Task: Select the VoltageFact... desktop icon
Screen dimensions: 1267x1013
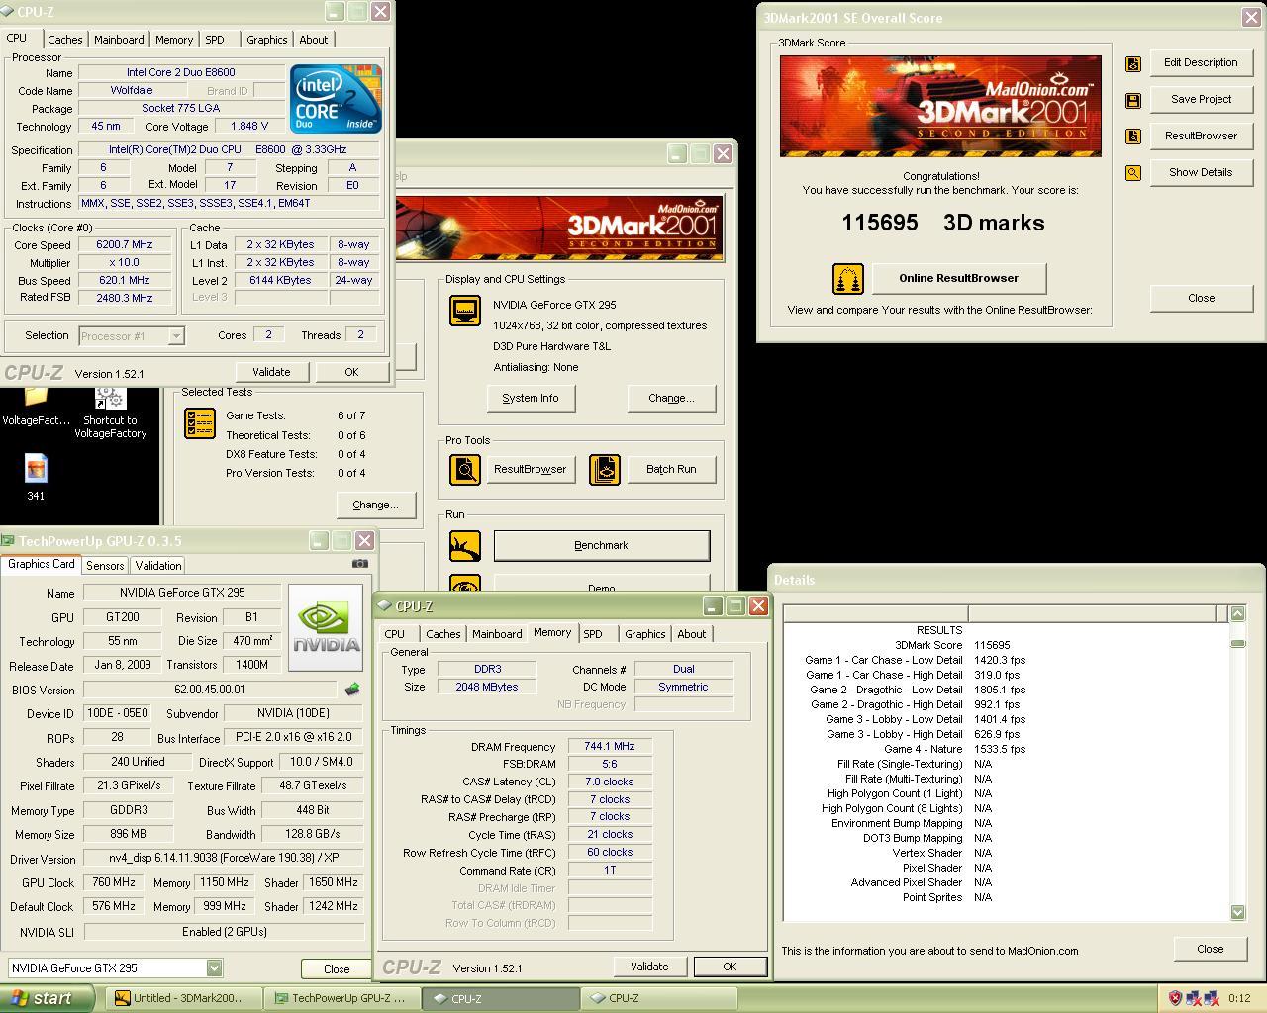Action: pos(36,408)
